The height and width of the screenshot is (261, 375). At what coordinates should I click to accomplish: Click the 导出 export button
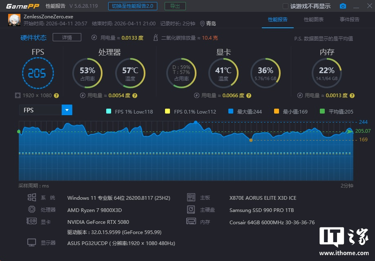tap(175, 6)
